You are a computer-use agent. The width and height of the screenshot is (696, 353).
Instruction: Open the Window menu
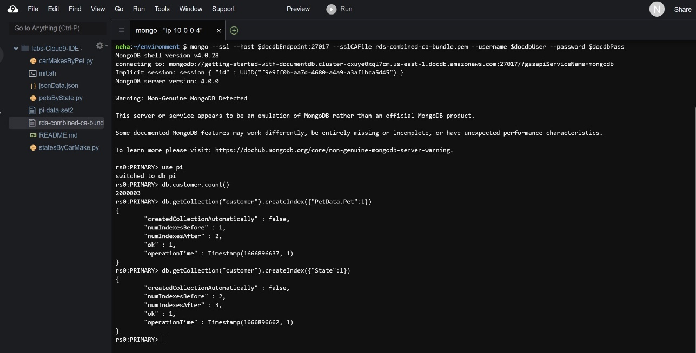tap(190, 9)
